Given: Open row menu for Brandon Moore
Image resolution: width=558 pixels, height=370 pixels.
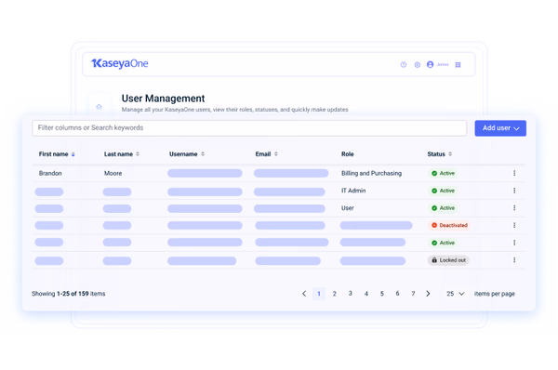Looking at the screenshot, I should click(x=514, y=173).
